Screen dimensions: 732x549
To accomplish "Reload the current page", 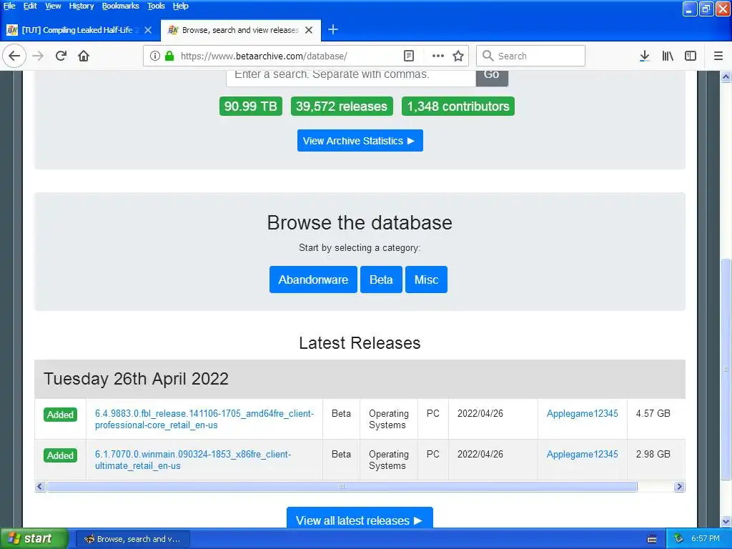I will (x=61, y=56).
